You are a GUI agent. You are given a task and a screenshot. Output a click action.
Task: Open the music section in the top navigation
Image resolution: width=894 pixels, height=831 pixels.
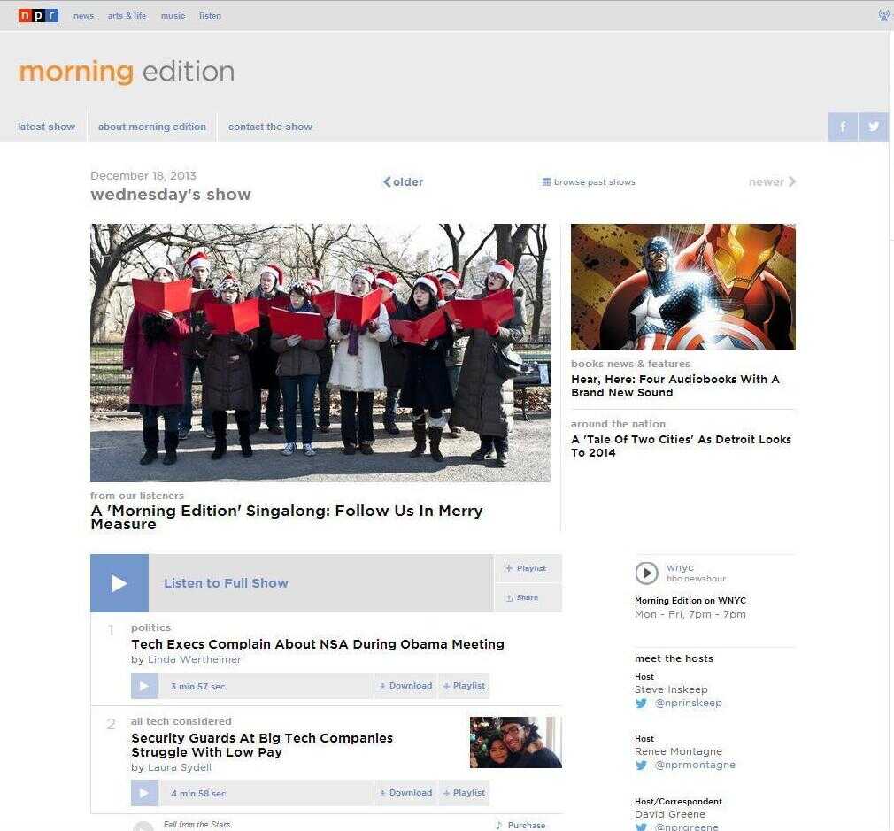coord(173,15)
